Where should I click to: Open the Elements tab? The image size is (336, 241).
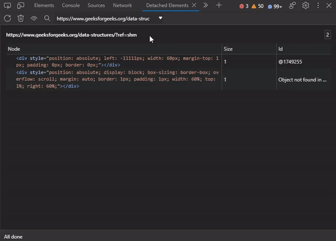tap(44, 6)
